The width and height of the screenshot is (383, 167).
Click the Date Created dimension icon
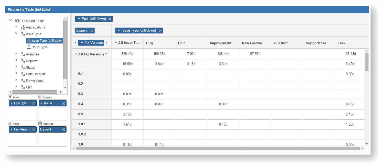click(23, 74)
